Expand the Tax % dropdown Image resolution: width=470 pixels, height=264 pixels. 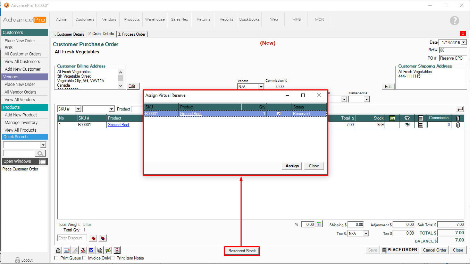[366, 234]
